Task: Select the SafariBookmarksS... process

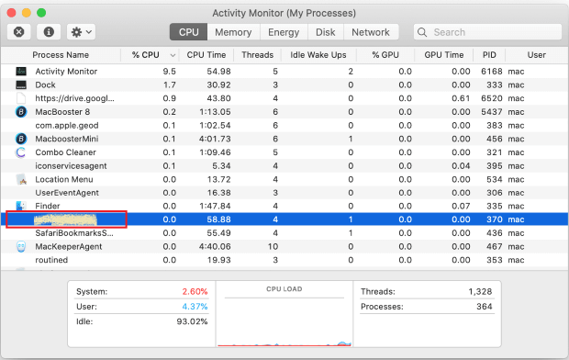Action: [x=74, y=233]
